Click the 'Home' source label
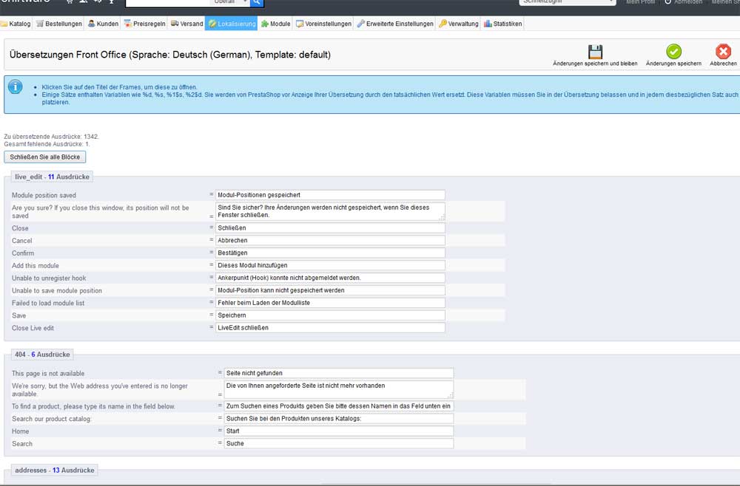This screenshot has height=486, width=740. coord(20,431)
